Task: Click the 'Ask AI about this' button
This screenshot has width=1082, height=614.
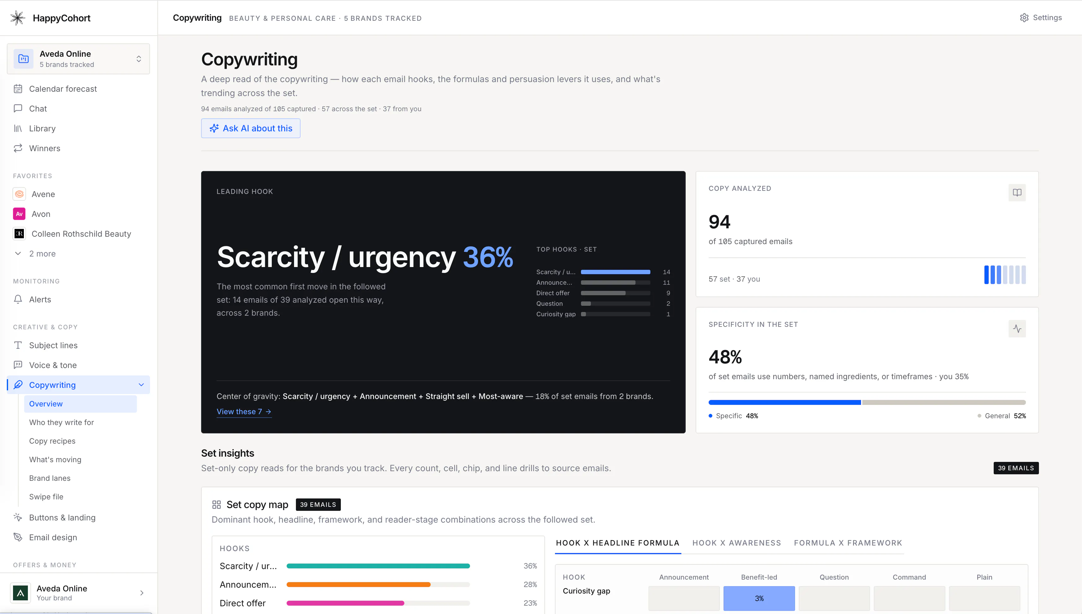Action: pos(250,128)
